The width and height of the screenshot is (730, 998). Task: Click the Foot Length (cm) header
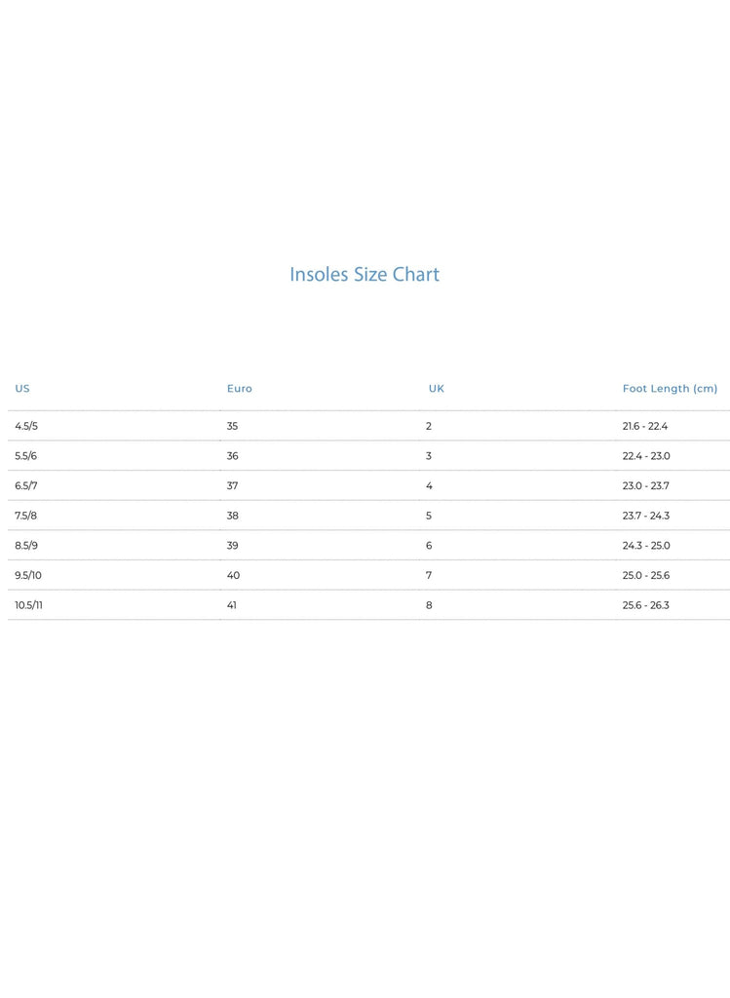(x=670, y=389)
